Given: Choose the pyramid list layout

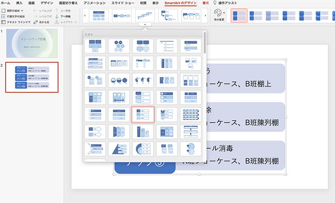Looking at the screenshot, I should (x=119, y=148).
